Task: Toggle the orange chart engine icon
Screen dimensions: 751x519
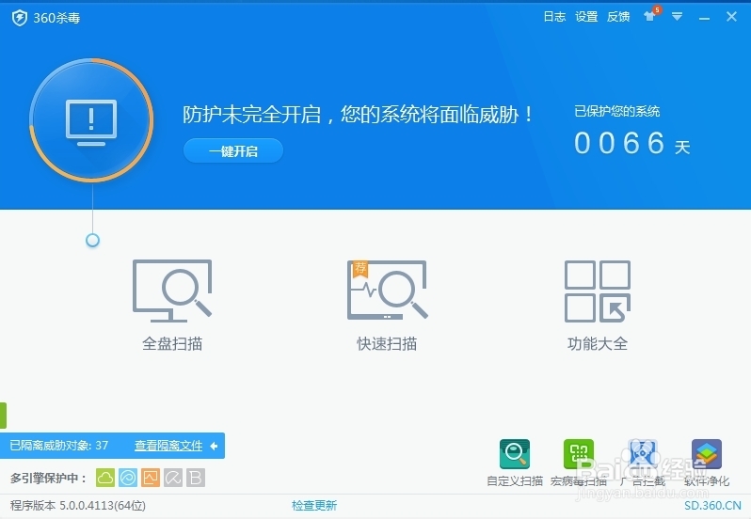Action: pyautogui.click(x=151, y=478)
